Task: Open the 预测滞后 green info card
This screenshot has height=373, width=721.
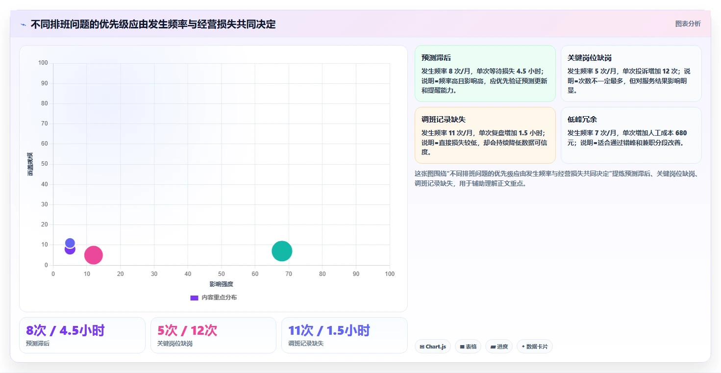Action: (485, 74)
